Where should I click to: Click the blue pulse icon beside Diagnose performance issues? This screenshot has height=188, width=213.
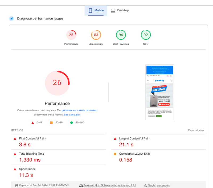[x=11, y=18]
